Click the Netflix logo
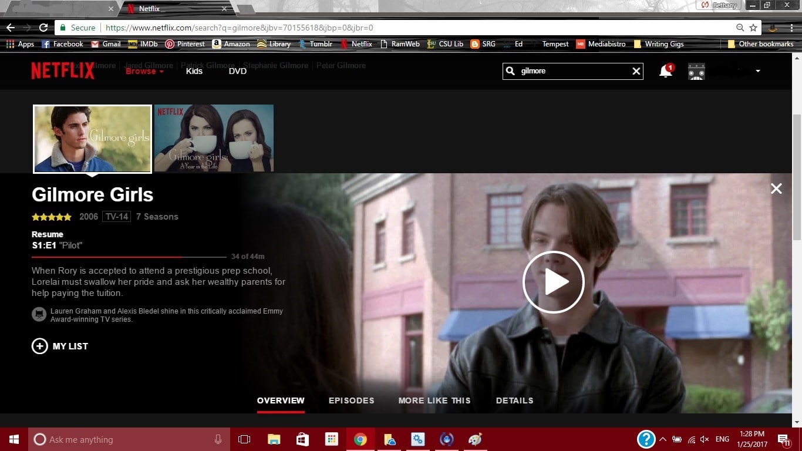 [63, 70]
